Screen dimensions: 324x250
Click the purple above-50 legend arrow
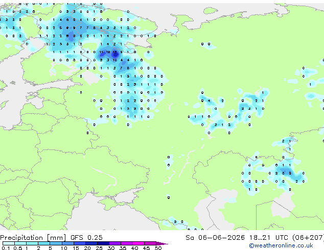click(162, 243)
